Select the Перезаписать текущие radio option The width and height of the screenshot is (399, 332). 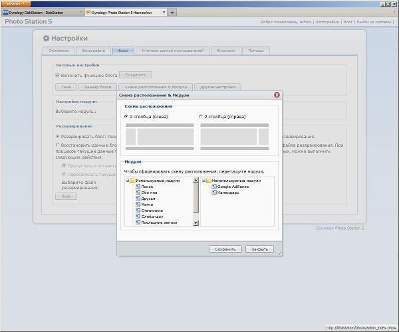coord(64,174)
